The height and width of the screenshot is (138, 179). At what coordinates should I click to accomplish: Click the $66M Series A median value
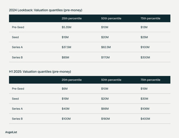(105, 109)
